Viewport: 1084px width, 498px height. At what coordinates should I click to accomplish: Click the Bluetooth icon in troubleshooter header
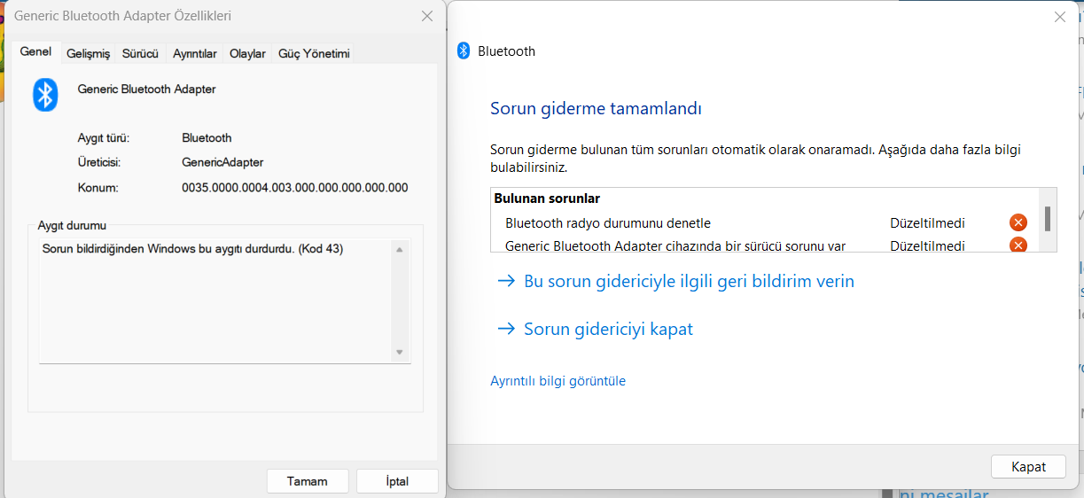coord(464,51)
